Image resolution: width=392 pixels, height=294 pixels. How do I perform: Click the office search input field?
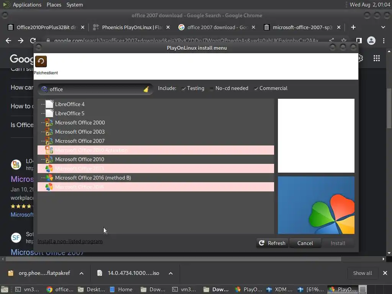[95, 89]
